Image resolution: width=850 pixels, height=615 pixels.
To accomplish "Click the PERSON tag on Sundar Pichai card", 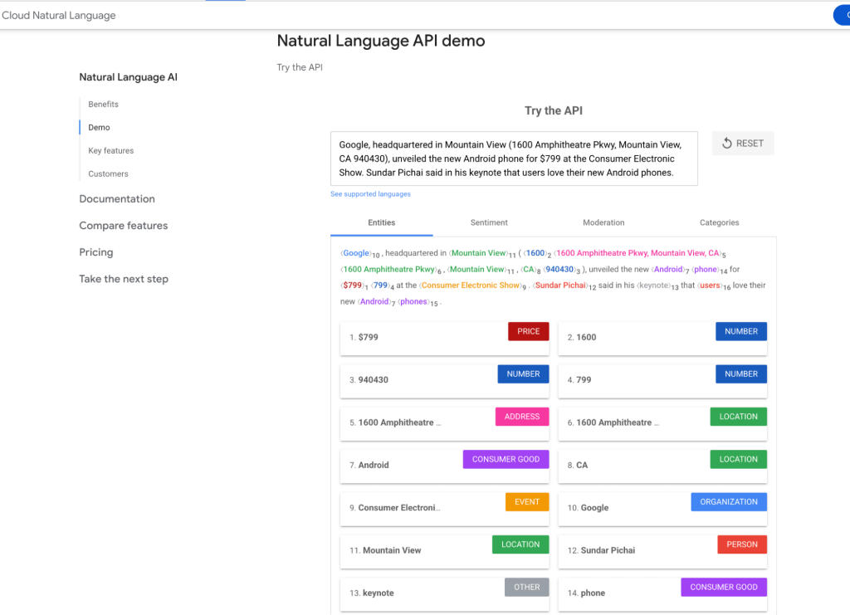I will 742,544.
